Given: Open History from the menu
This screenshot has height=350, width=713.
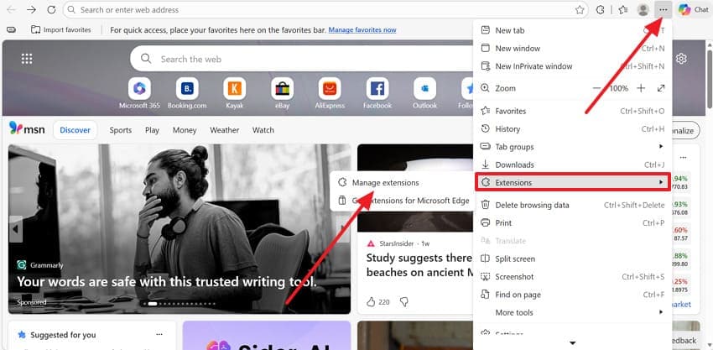Looking at the screenshot, I should [572, 129].
